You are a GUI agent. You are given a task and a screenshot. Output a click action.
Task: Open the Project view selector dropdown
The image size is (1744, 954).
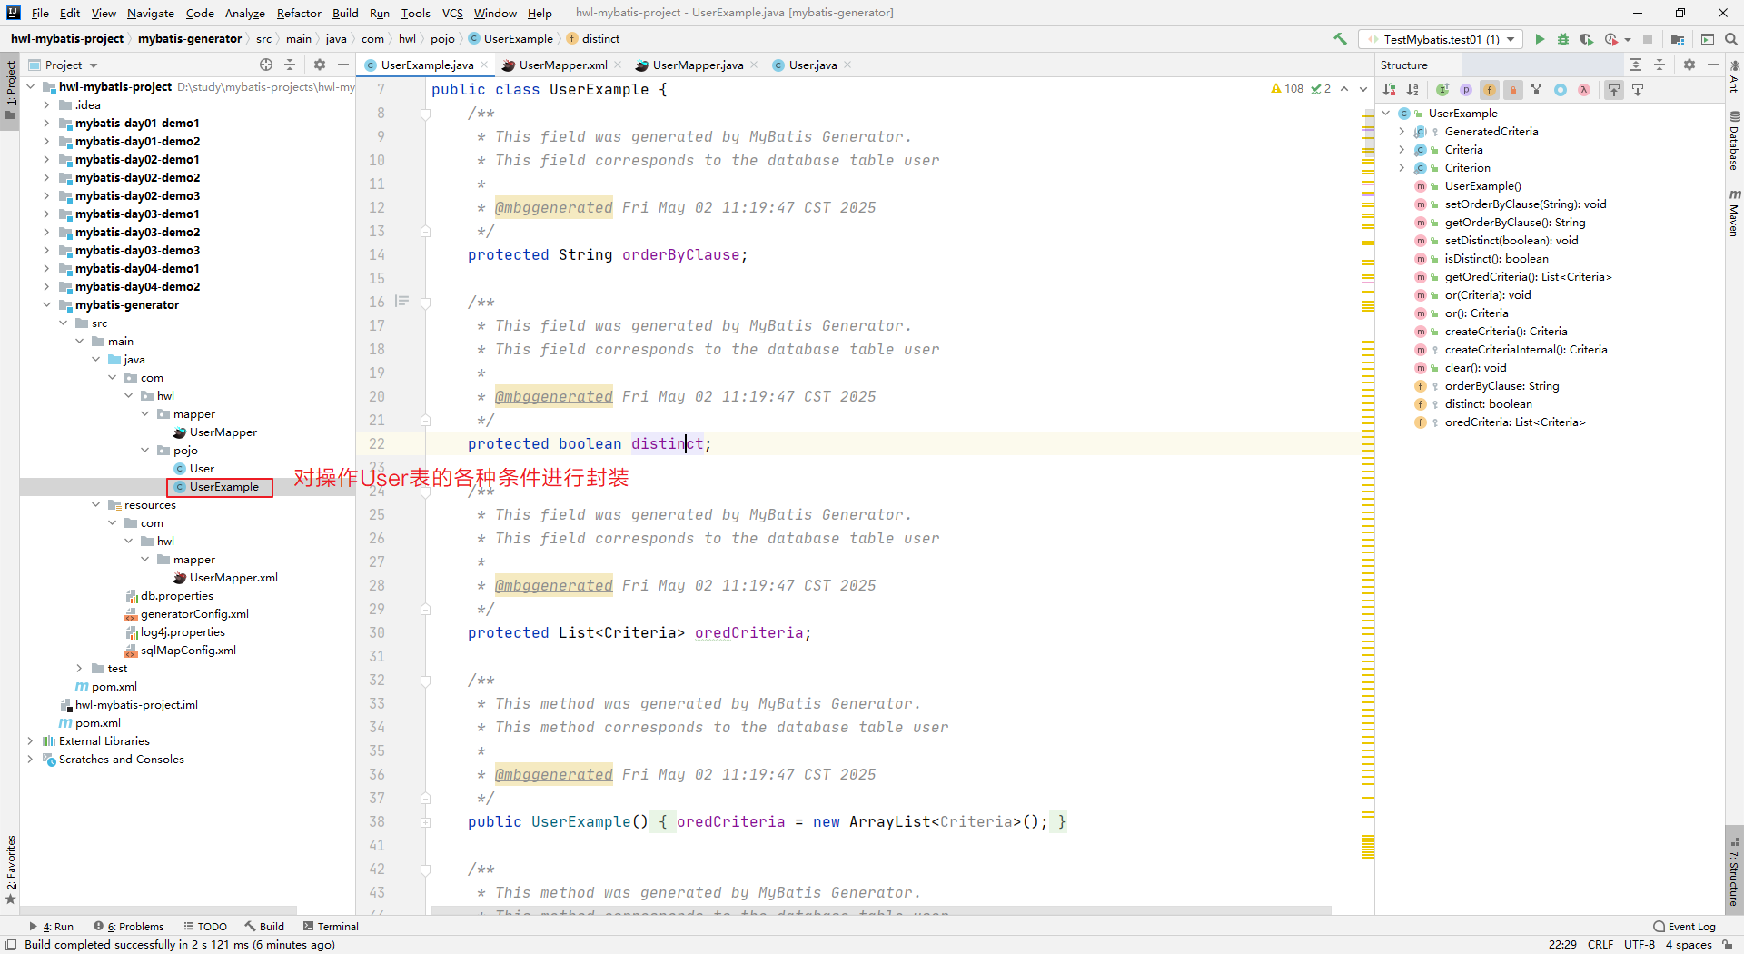[x=64, y=65]
